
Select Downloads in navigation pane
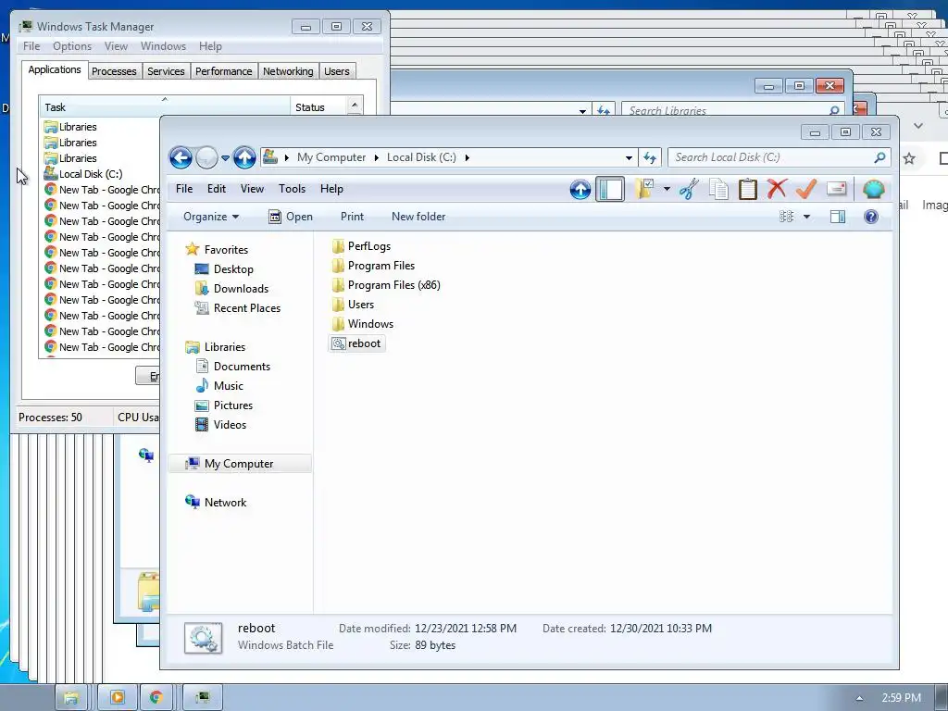(231, 289)
